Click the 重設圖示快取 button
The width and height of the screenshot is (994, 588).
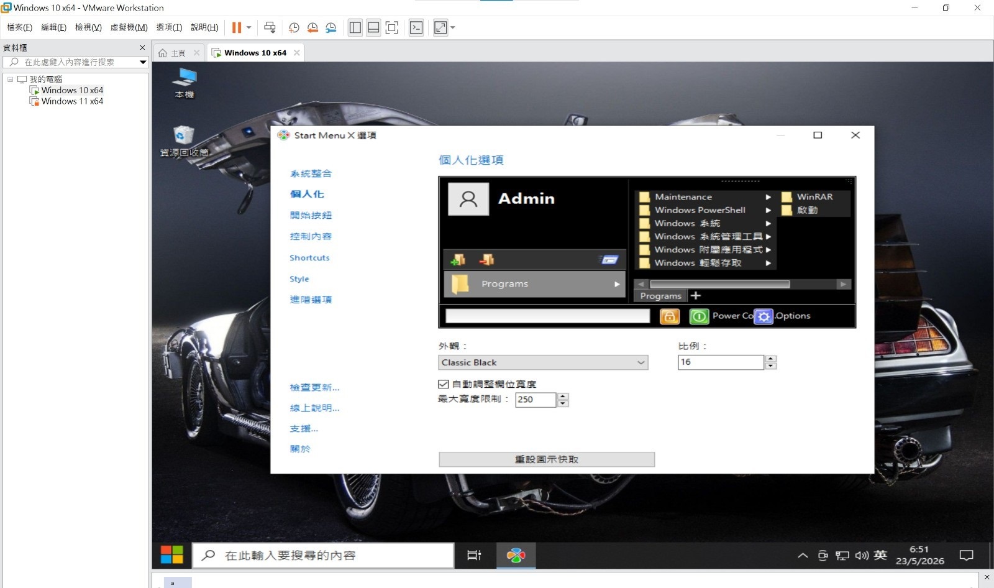547,459
